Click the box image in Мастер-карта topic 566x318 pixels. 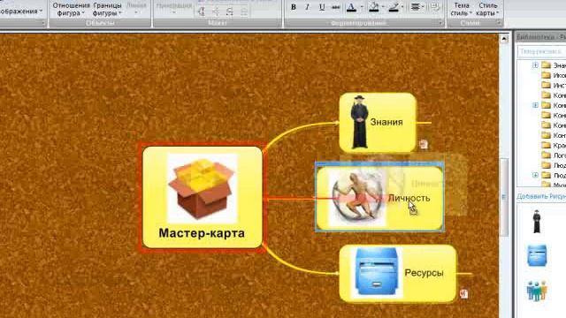(203, 188)
